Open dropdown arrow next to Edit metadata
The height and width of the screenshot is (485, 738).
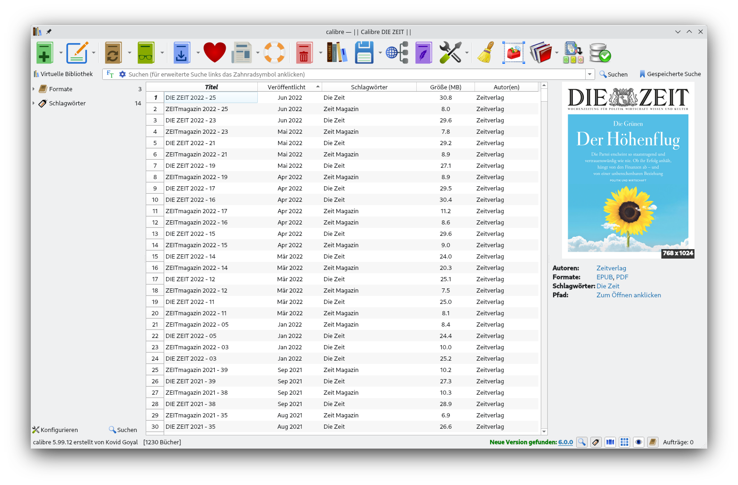94,53
